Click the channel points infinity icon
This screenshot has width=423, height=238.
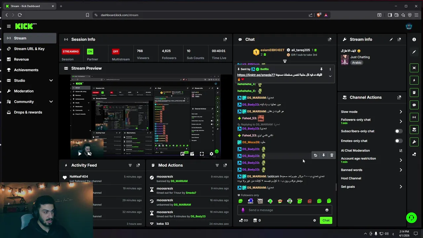(x=244, y=220)
